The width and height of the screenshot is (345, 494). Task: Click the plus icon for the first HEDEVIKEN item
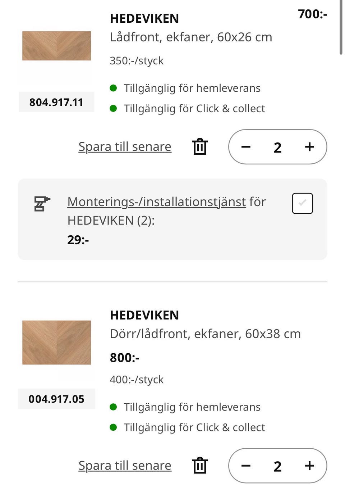[309, 147]
